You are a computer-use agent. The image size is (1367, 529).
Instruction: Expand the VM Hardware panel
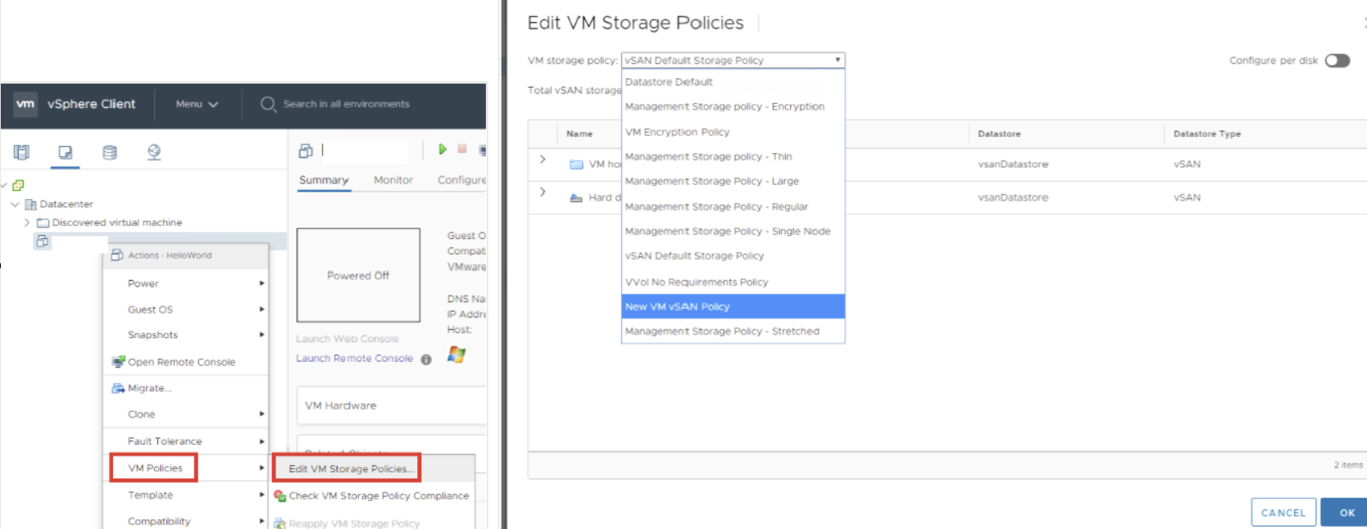pos(392,405)
